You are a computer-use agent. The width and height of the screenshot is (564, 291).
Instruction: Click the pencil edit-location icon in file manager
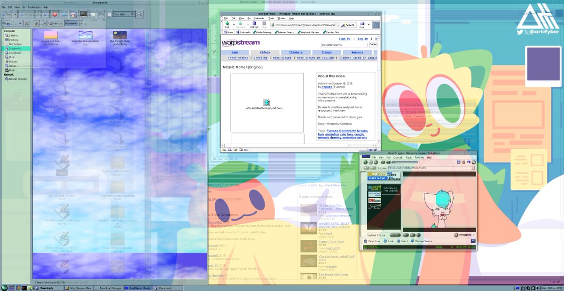(37, 23)
